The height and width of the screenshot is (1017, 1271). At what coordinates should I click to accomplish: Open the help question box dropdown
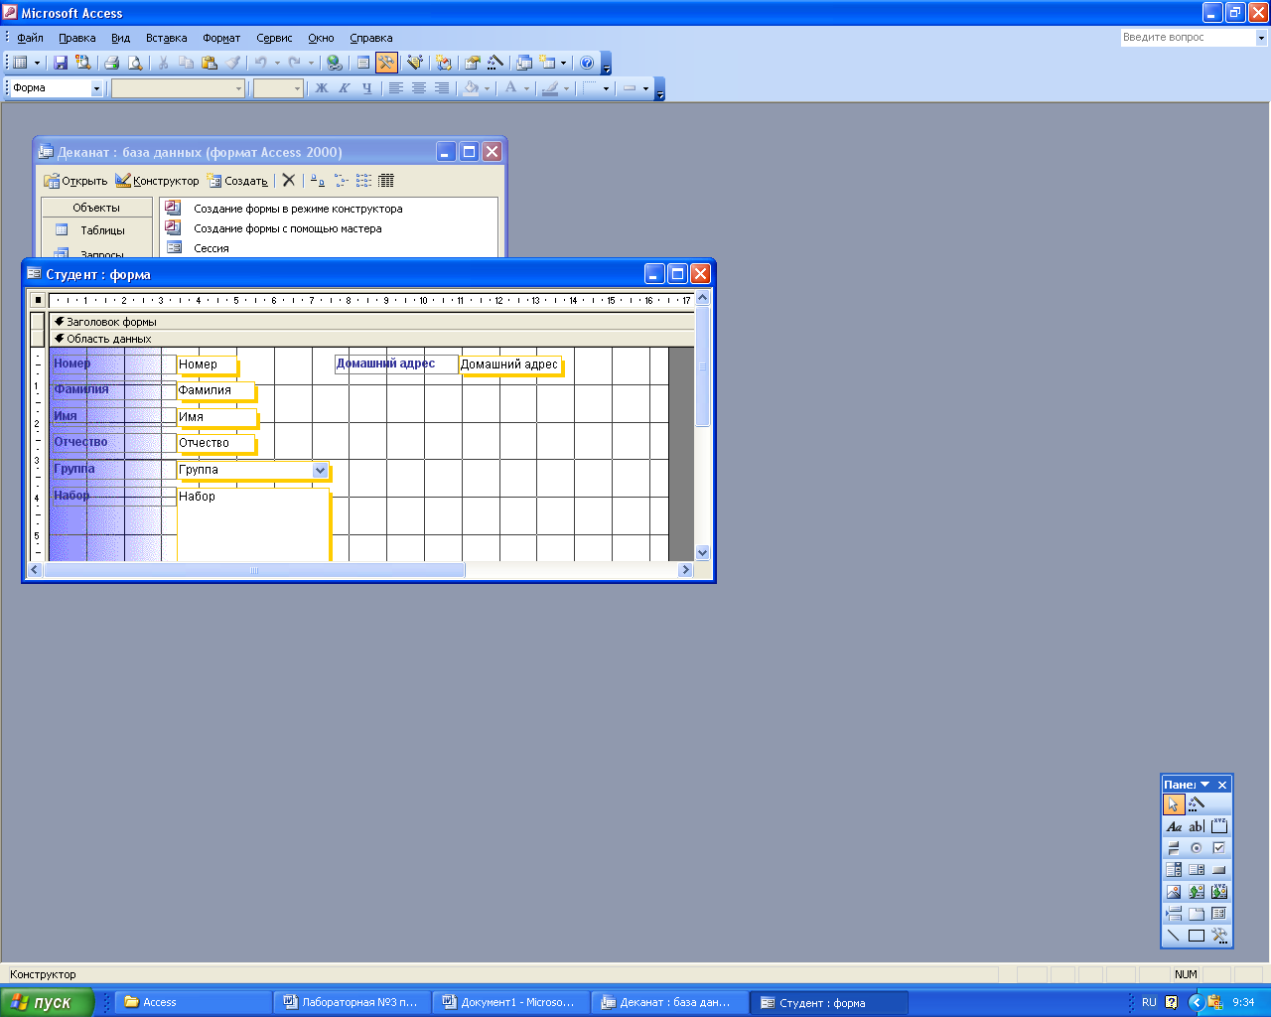[1261, 38]
